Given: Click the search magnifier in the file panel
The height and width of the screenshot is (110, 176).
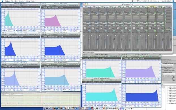Looking at the screenshot, I should 163,84.
